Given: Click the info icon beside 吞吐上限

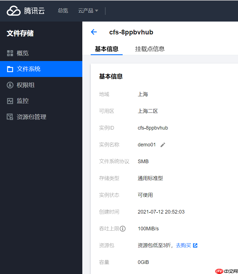Looking at the screenshot, I should (123, 229).
